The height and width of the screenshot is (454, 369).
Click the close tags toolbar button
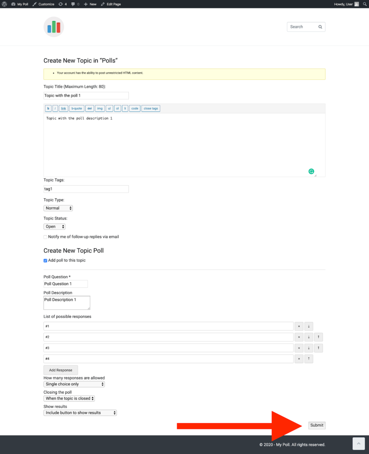point(151,108)
